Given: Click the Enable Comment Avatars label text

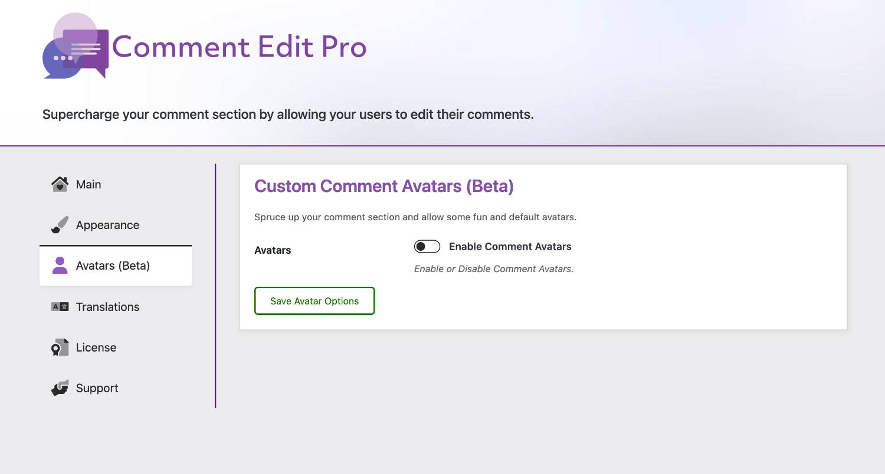Looking at the screenshot, I should [x=510, y=247].
